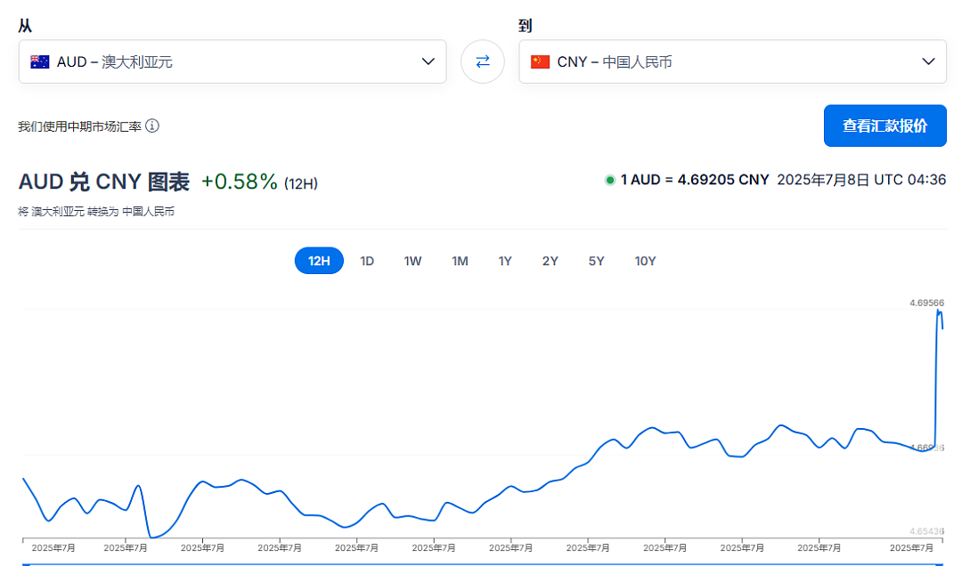Screen dimensions: 962x566
Task: Click the AUD 兑 CNY 图表 heading
Action: coord(104,182)
